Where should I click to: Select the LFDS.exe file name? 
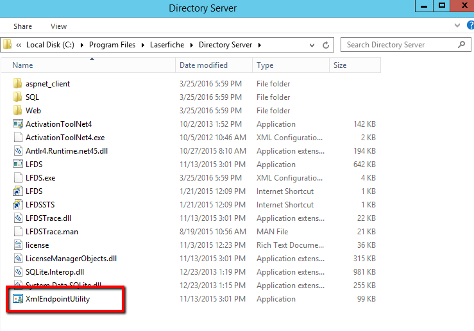click(40, 178)
